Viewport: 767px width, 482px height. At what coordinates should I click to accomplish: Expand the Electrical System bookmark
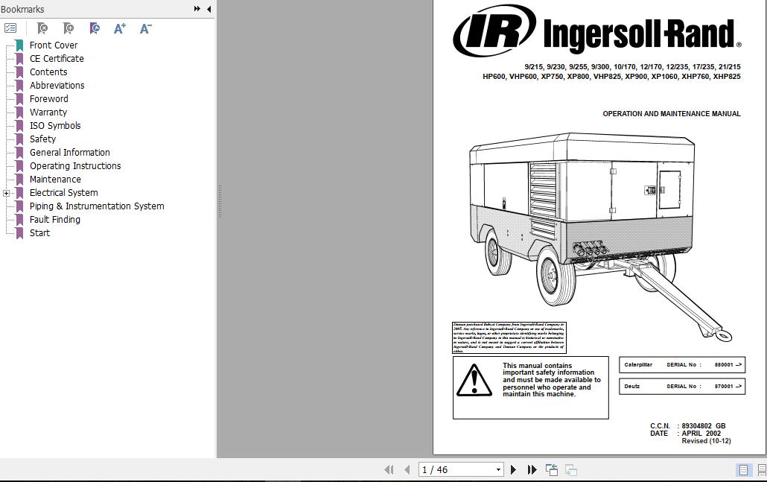point(7,193)
